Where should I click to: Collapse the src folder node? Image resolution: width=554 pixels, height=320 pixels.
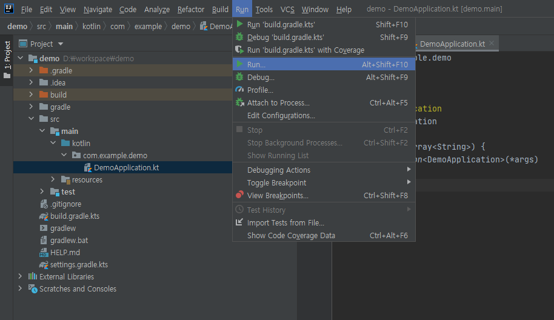click(x=31, y=119)
